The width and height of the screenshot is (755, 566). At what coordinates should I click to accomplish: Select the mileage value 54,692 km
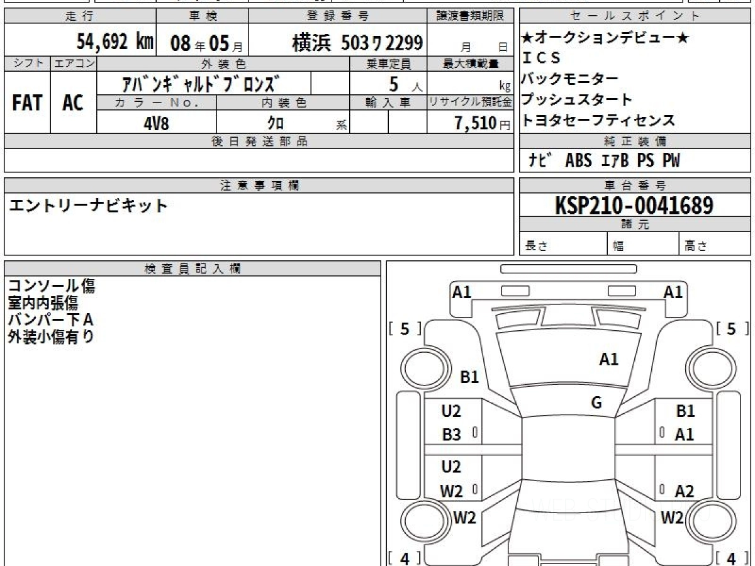pyautogui.click(x=115, y=42)
